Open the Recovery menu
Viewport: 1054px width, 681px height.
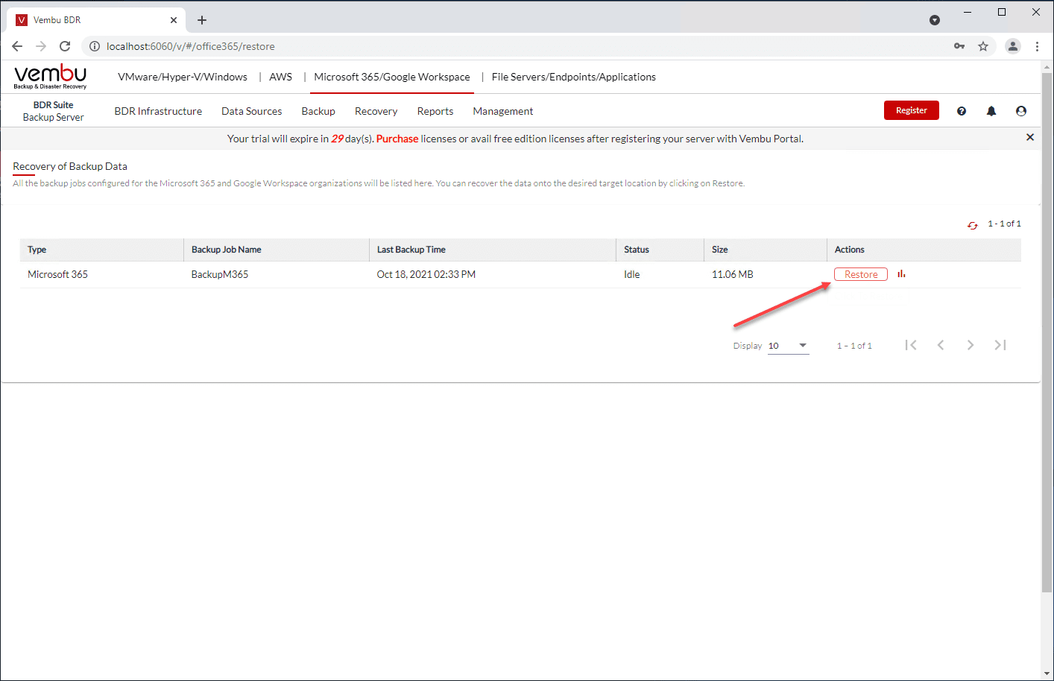tap(376, 111)
